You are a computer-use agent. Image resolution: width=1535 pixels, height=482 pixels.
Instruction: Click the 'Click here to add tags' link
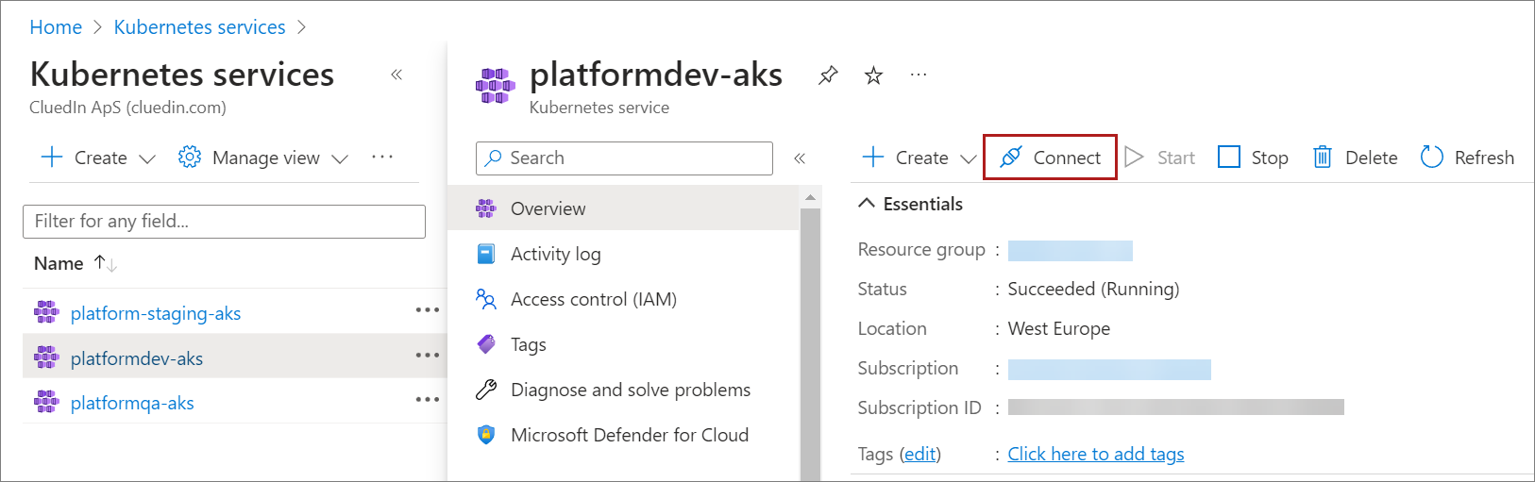(x=1095, y=454)
